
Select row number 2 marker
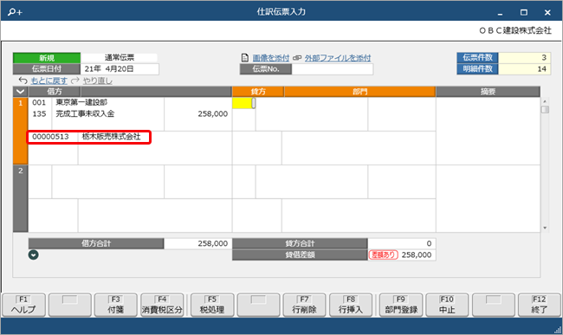click(21, 198)
